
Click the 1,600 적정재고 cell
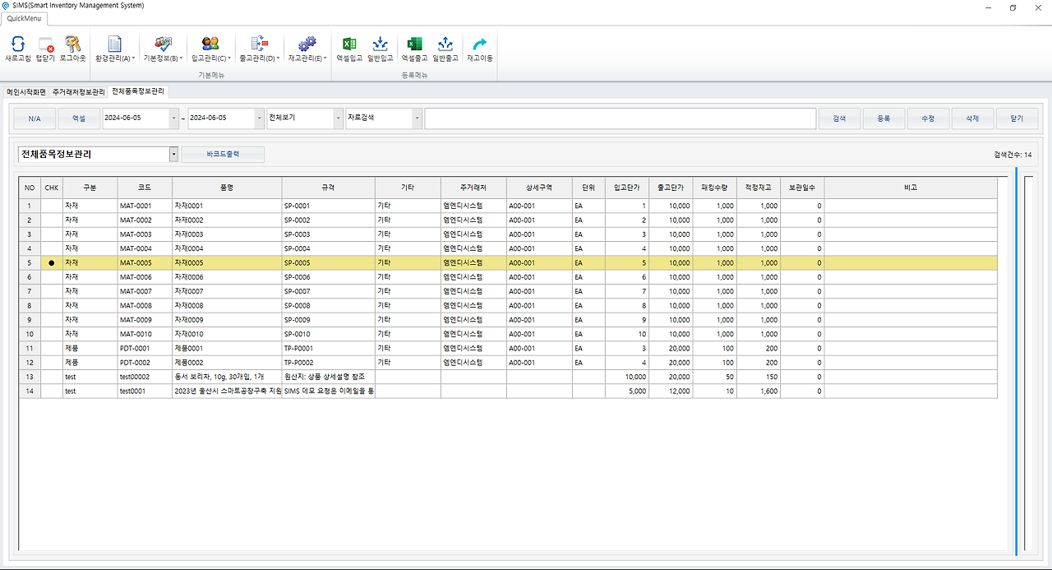pyautogui.click(x=758, y=392)
